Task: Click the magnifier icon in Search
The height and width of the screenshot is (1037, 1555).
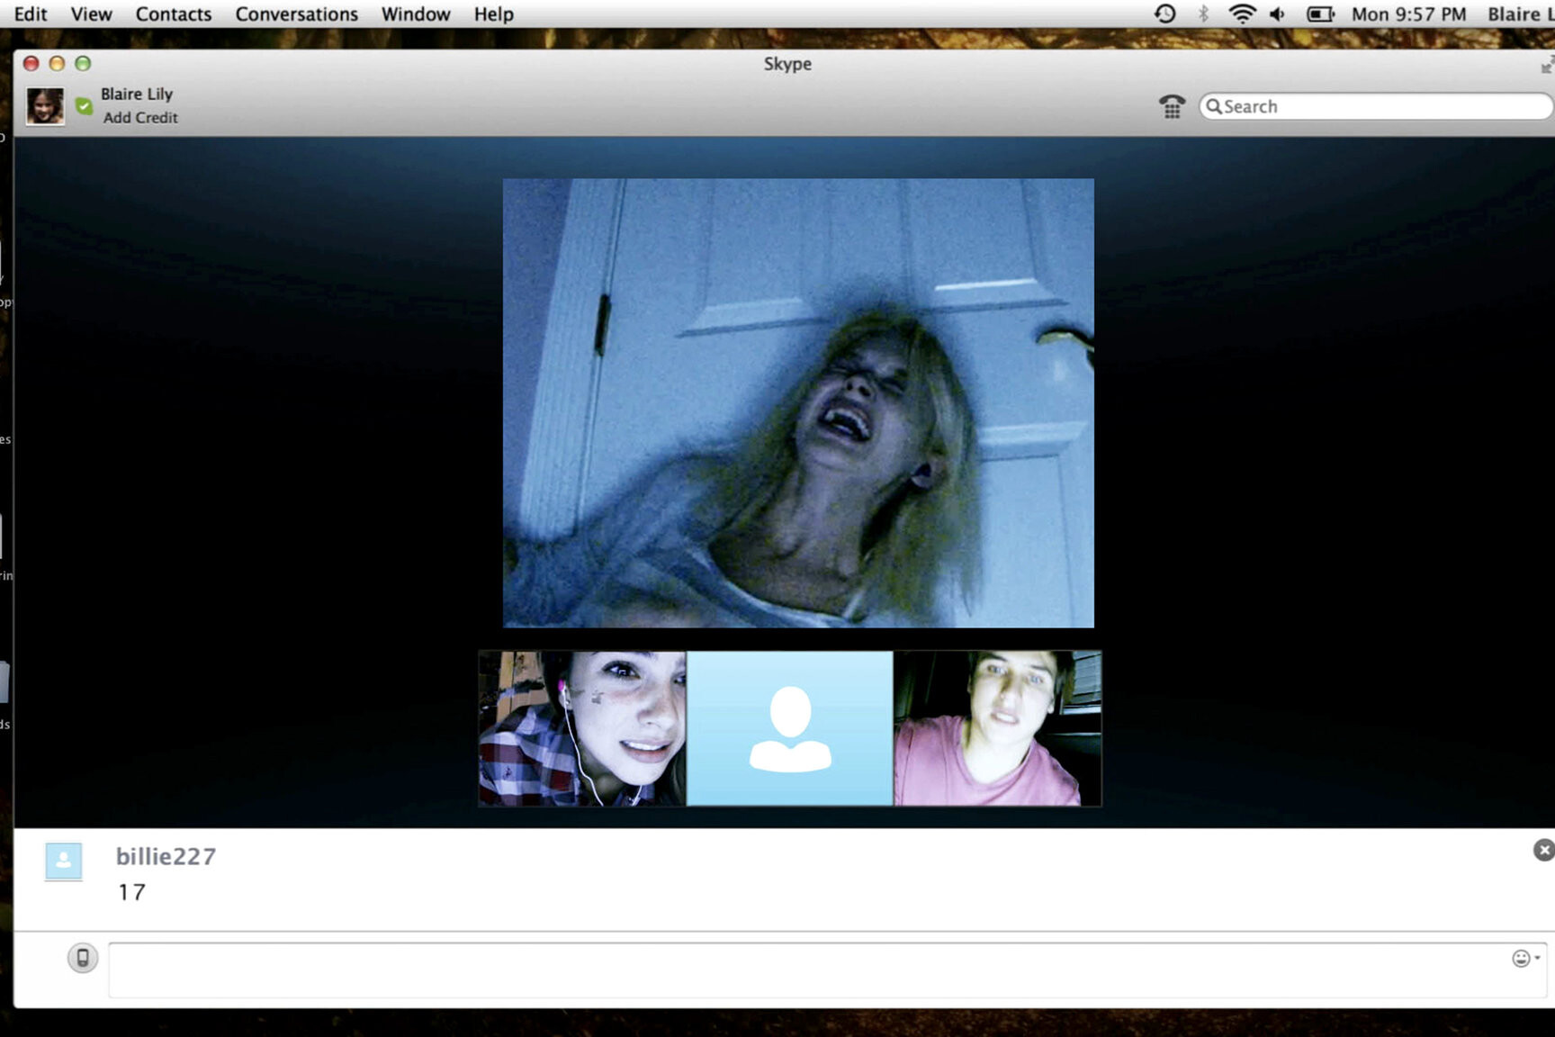Action: pyautogui.click(x=1214, y=106)
